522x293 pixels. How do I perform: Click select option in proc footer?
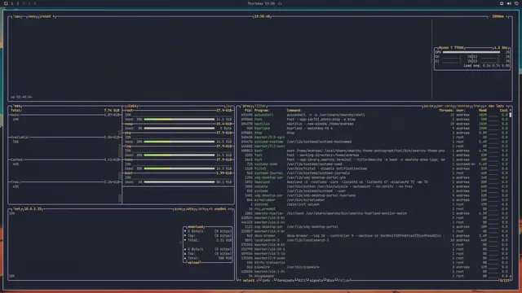tap(248, 281)
